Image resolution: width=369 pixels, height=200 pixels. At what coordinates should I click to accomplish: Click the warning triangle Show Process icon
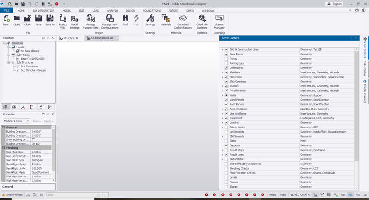click(x=3, y=195)
